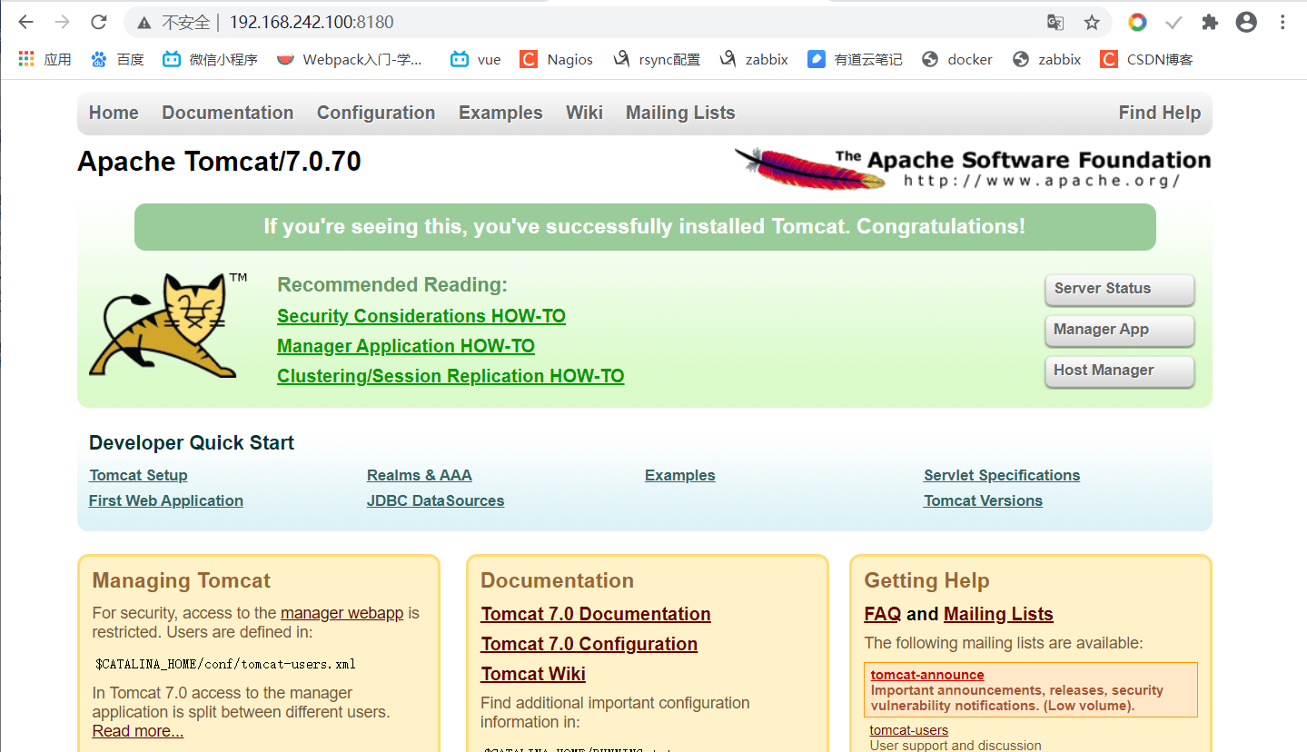Open Clustering/Session Replication HOW-TO link

451,376
